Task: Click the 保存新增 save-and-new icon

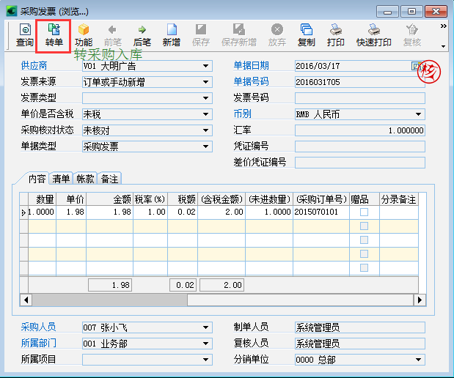Action: 239,35
